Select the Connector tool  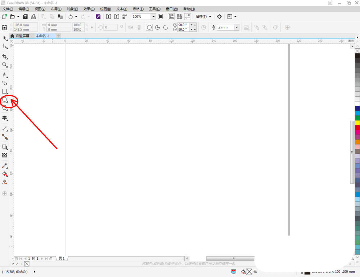(x=5, y=137)
